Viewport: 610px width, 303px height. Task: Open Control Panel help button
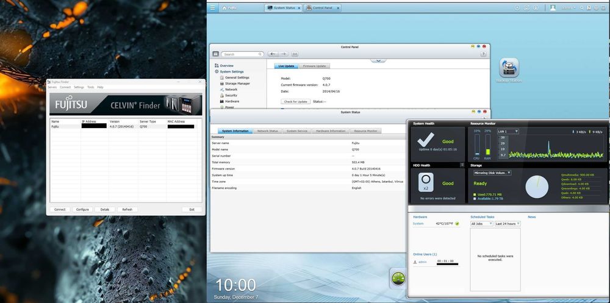coord(483,54)
